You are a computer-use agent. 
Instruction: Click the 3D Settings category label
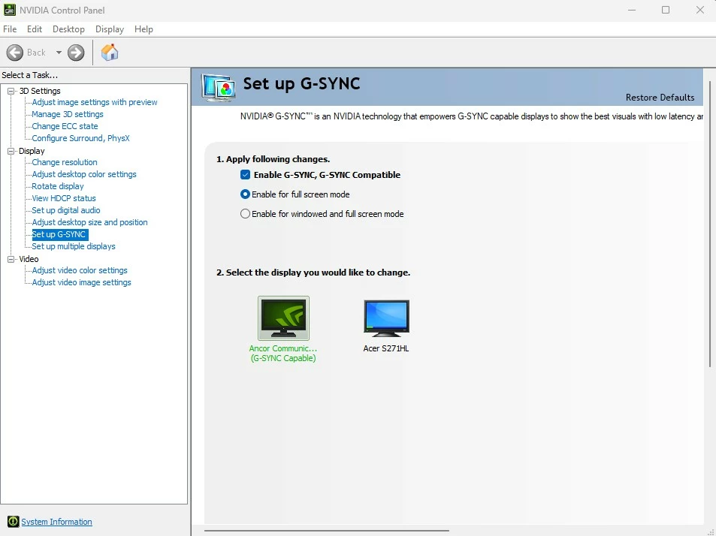tap(40, 91)
